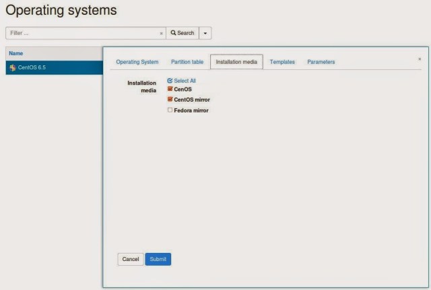Select the Installation media tab

click(236, 62)
